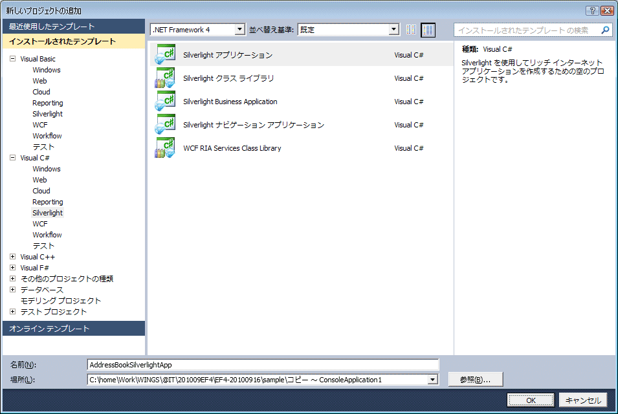Select Silverlight under Visual C#

(47, 213)
